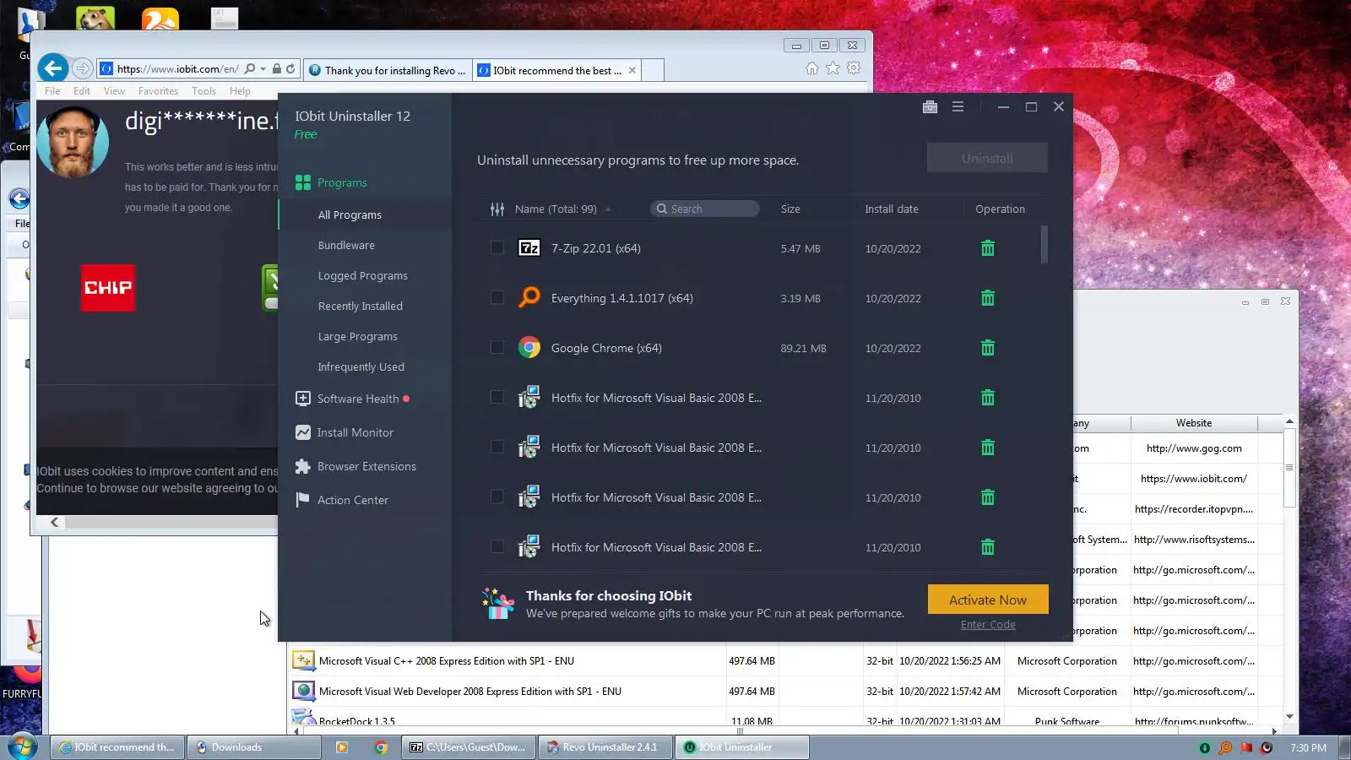Click the Programs grid icon in sidebar
The height and width of the screenshot is (760, 1351).
pyautogui.click(x=303, y=182)
